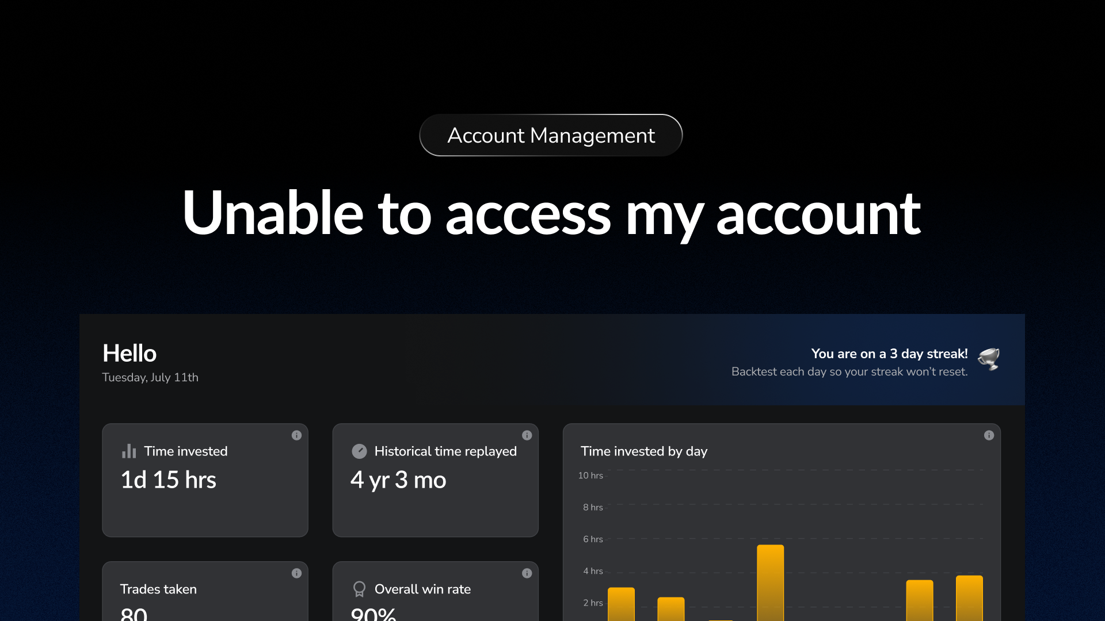Image resolution: width=1105 pixels, height=621 pixels.
Task: Click the Account Management pill button
Action: 551,135
